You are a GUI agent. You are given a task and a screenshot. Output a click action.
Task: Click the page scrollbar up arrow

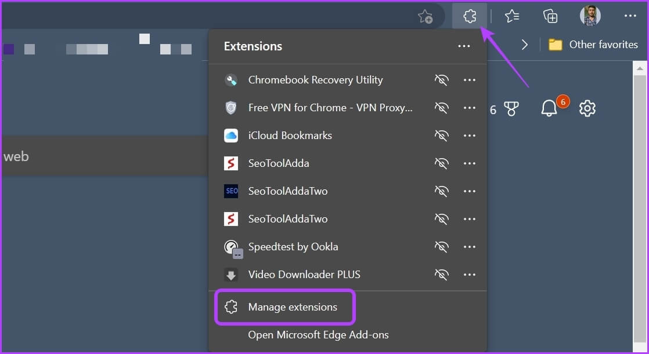(640, 68)
